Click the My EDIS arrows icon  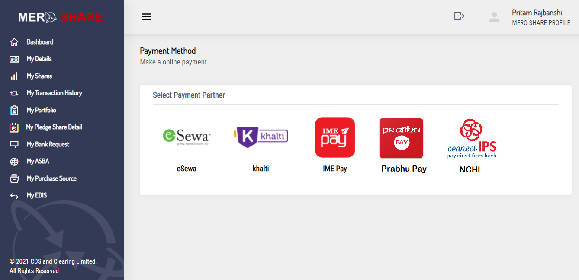[x=13, y=195]
